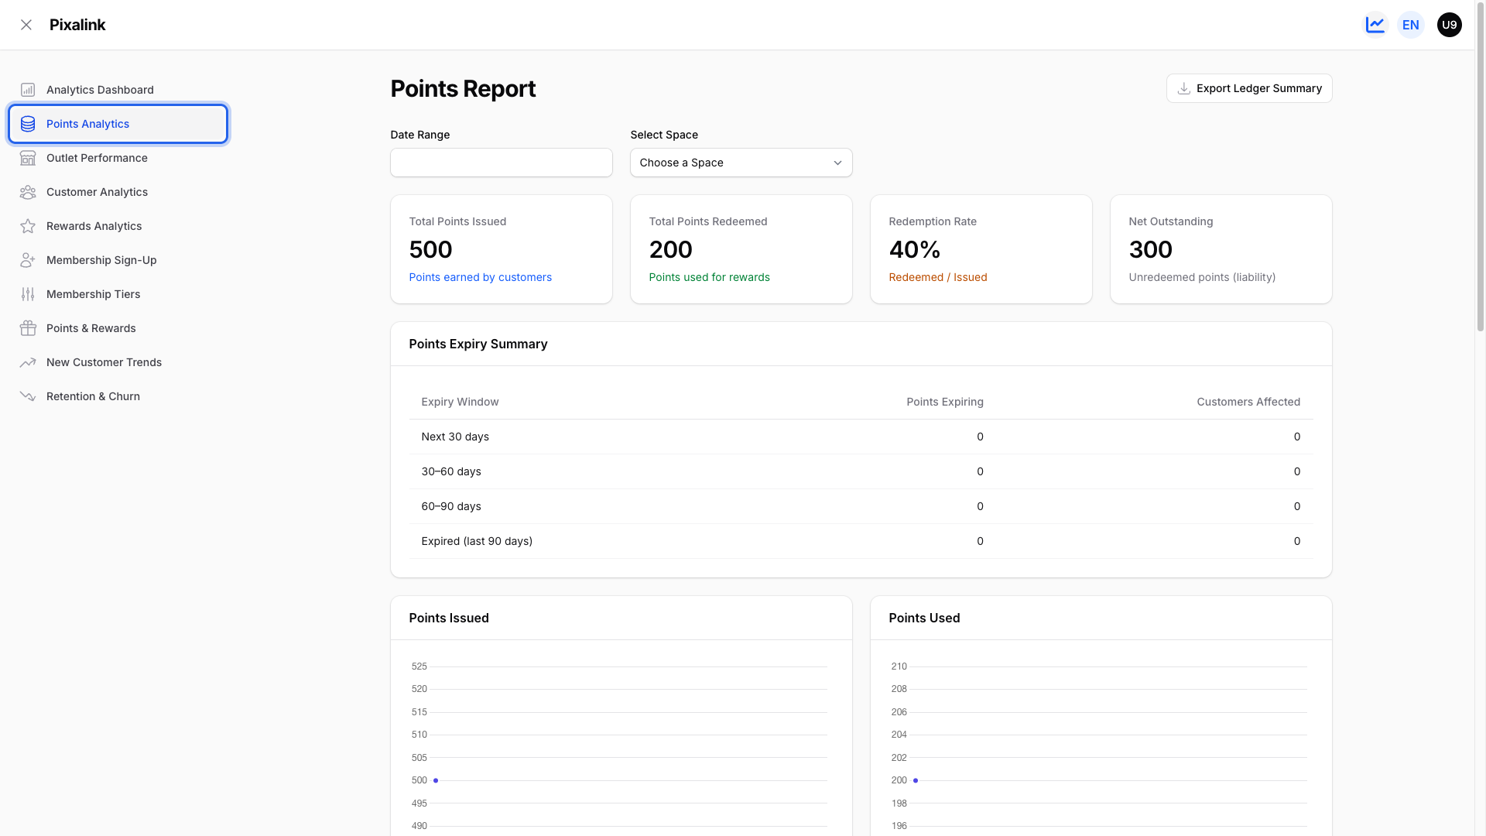Click Export Ledger Summary button

click(x=1249, y=88)
